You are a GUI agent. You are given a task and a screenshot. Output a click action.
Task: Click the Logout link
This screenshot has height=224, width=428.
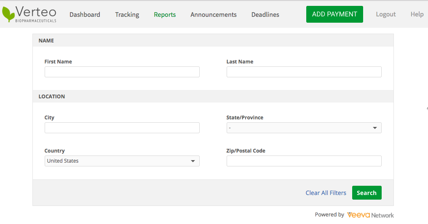click(385, 14)
